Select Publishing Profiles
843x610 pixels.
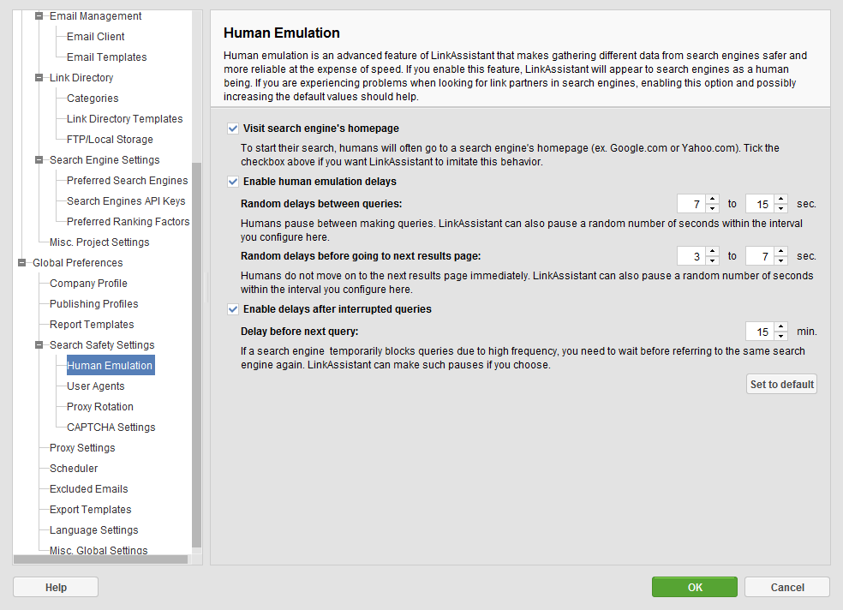[x=94, y=303]
